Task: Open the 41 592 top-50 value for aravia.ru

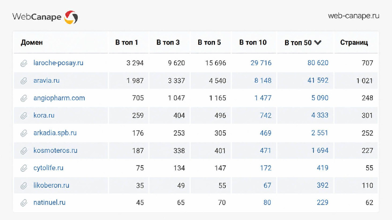Action: tap(318, 80)
